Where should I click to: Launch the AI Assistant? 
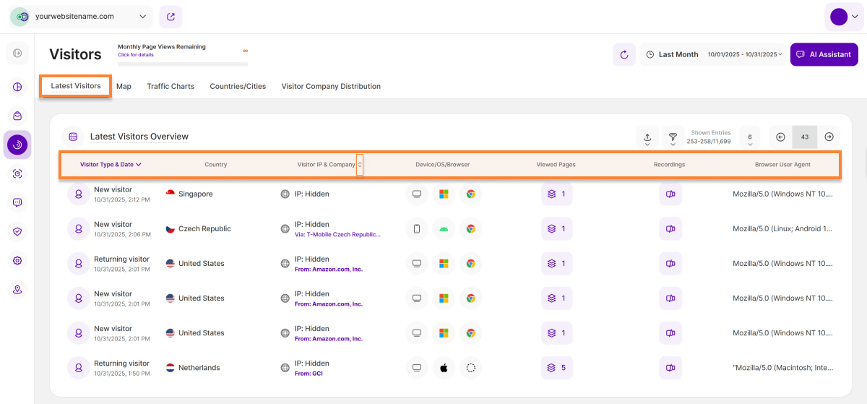[824, 54]
